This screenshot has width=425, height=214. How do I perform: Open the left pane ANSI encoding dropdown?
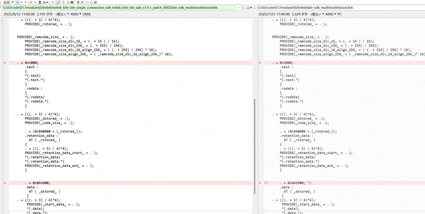pos(76,14)
